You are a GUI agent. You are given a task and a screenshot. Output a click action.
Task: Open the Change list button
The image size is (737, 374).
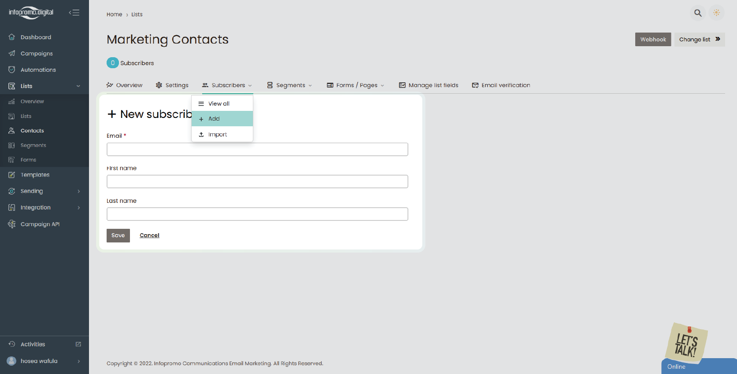(x=700, y=39)
